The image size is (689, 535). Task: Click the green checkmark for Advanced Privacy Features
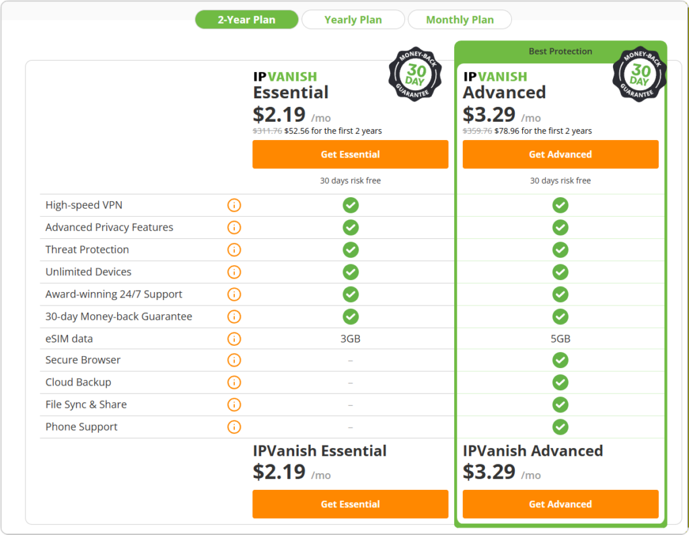[350, 227]
